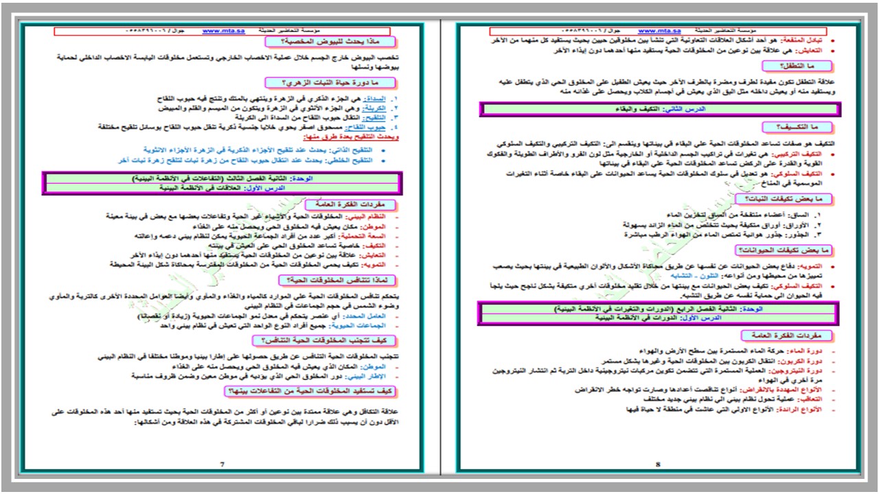Click the blue bullet term "التلقيح الذاتي"

(x=353, y=150)
